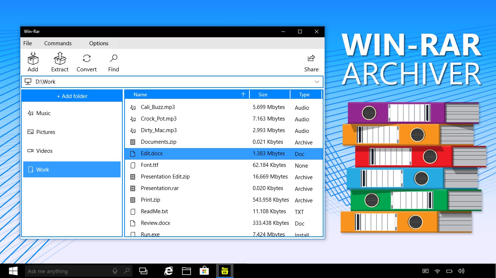Image resolution: width=496 pixels, height=278 pixels.
Task: Click the Videos camera icon in sidebar
Action: [31, 151]
